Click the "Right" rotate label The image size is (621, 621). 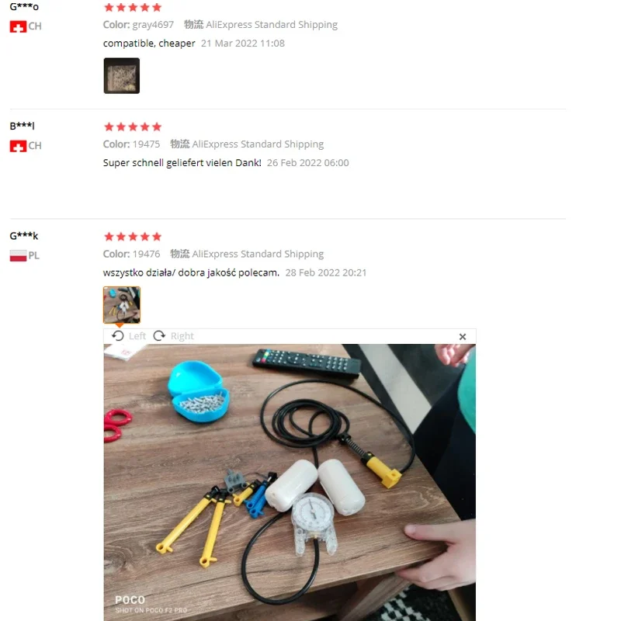pyautogui.click(x=182, y=336)
